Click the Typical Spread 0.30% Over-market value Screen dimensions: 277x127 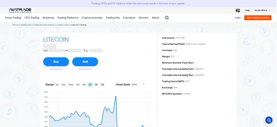195,44
